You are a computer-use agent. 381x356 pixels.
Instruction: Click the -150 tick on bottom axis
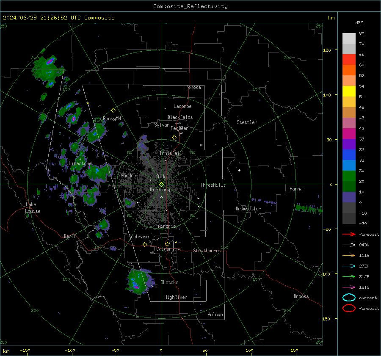click(25, 350)
